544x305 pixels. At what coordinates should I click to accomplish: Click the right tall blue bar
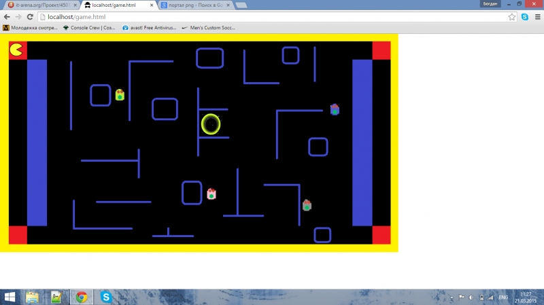click(x=362, y=143)
